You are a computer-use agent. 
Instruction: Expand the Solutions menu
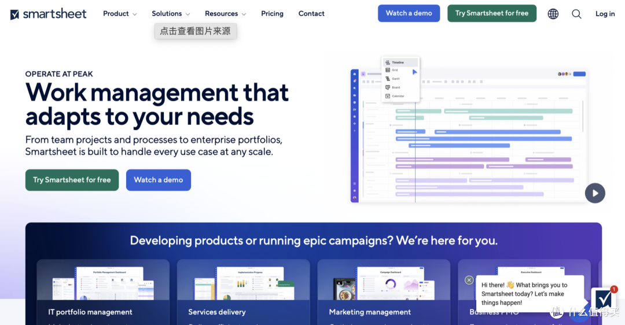coord(171,13)
